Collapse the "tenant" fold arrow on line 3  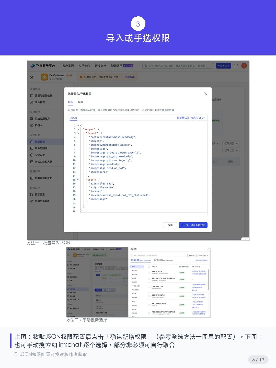click(78, 133)
